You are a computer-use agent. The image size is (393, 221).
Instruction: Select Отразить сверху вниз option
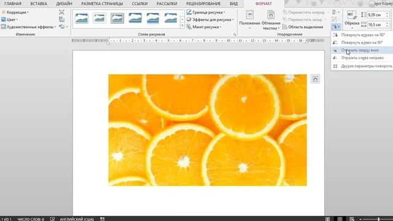click(362, 50)
